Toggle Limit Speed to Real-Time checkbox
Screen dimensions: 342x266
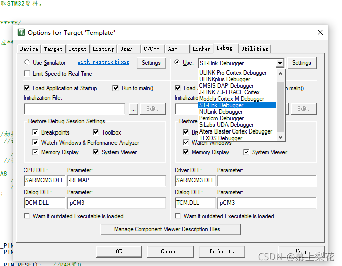pyautogui.click(x=27, y=73)
